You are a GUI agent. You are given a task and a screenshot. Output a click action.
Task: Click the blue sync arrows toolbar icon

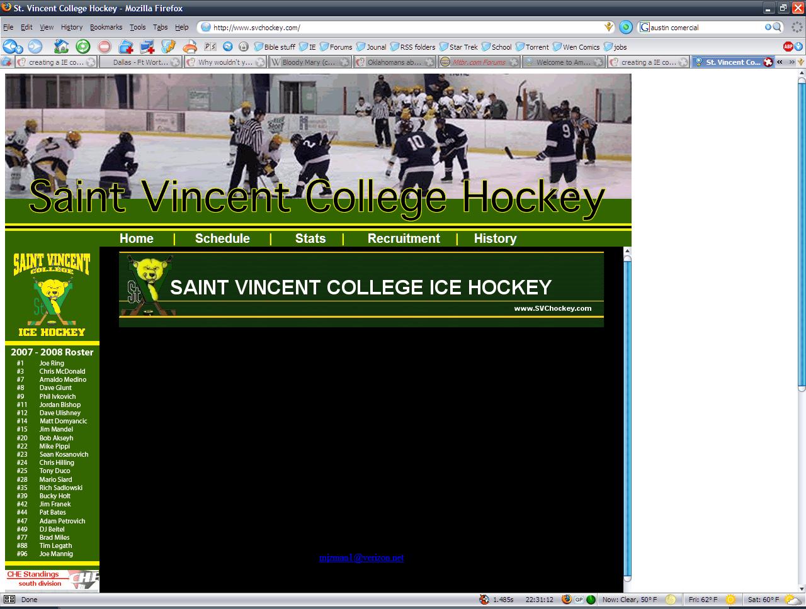pyautogui.click(x=228, y=47)
